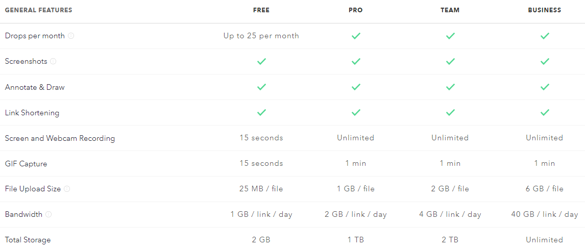Select the PRO plan column header
The height and width of the screenshot is (250, 585).
[x=356, y=10]
